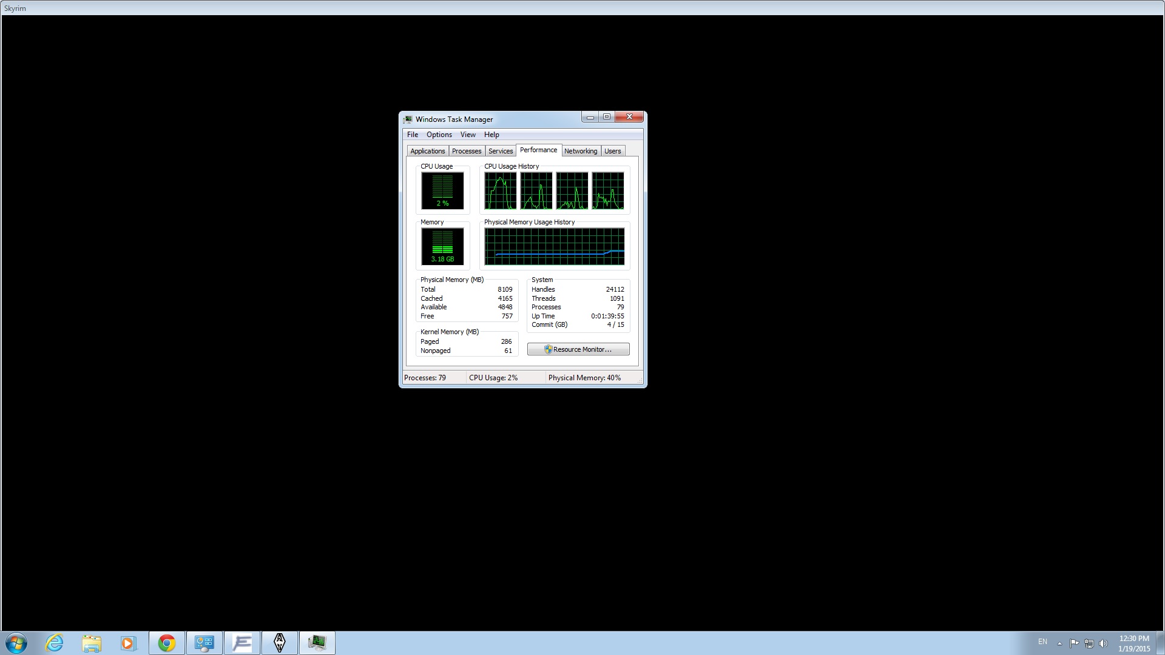Viewport: 1165px width, 655px height.
Task: Open Windows Media Player from the taskbar
Action: [x=128, y=643]
